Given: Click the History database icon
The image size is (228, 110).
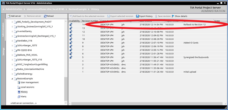Looking at the screenshot, I should (x=19, y=92).
